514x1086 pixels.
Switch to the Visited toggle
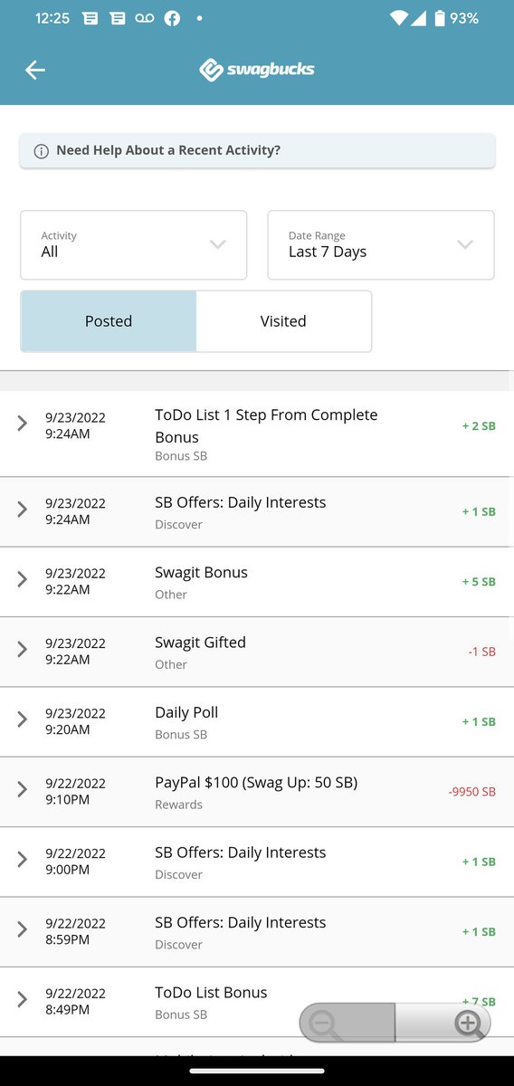283,321
